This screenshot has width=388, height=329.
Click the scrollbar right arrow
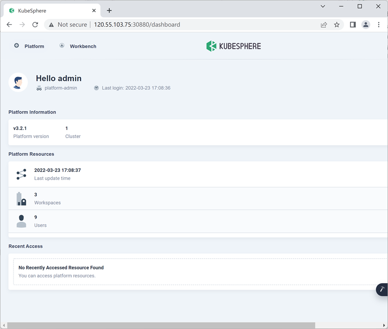(384, 325)
